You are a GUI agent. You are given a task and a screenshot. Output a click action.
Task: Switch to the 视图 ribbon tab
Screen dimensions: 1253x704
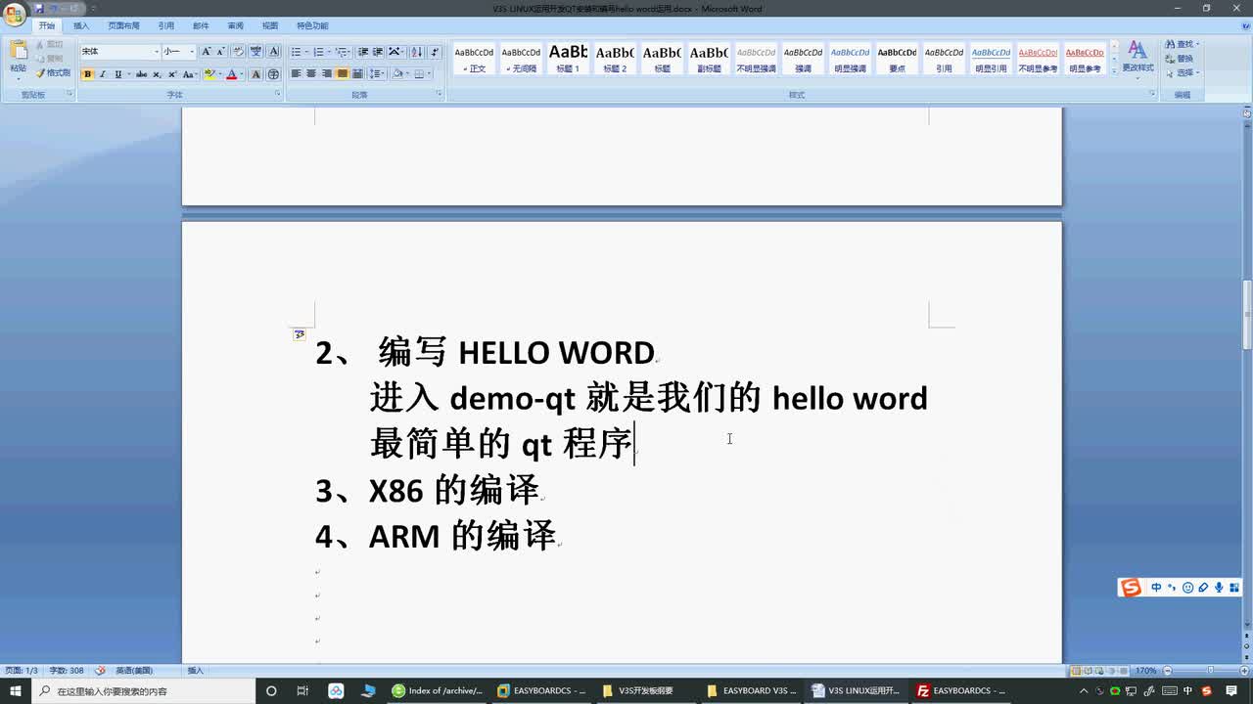click(270, 26)
